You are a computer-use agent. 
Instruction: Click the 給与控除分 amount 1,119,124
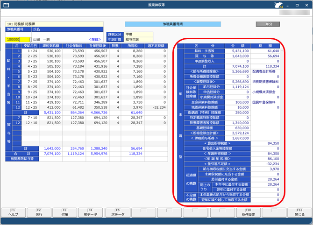[x=238, y=87]
